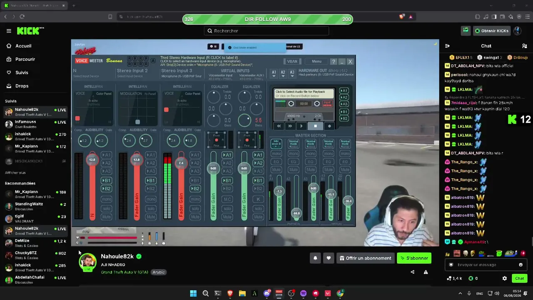This screenshot has height=300, width=533.
Task: Click the Voicemeeter cassette stop button
Action: point(315,126)
